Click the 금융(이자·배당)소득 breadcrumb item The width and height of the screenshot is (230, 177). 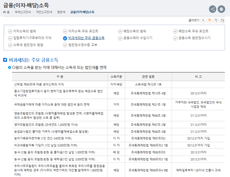click(x=82, y=12)
